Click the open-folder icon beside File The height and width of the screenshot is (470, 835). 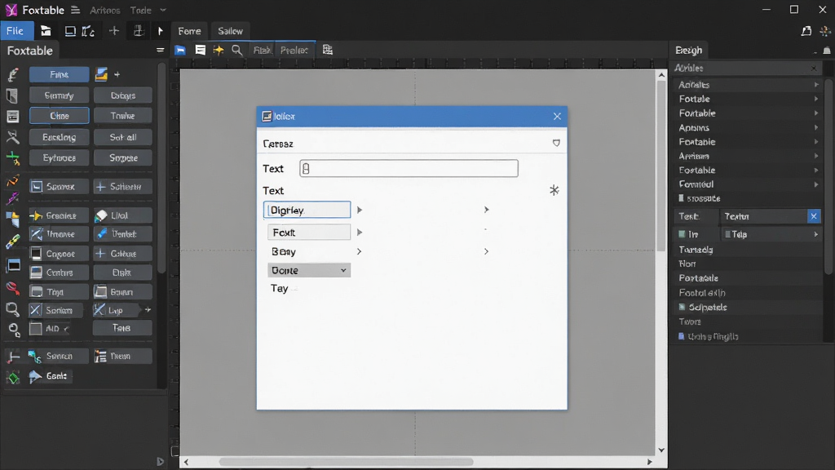46,31
